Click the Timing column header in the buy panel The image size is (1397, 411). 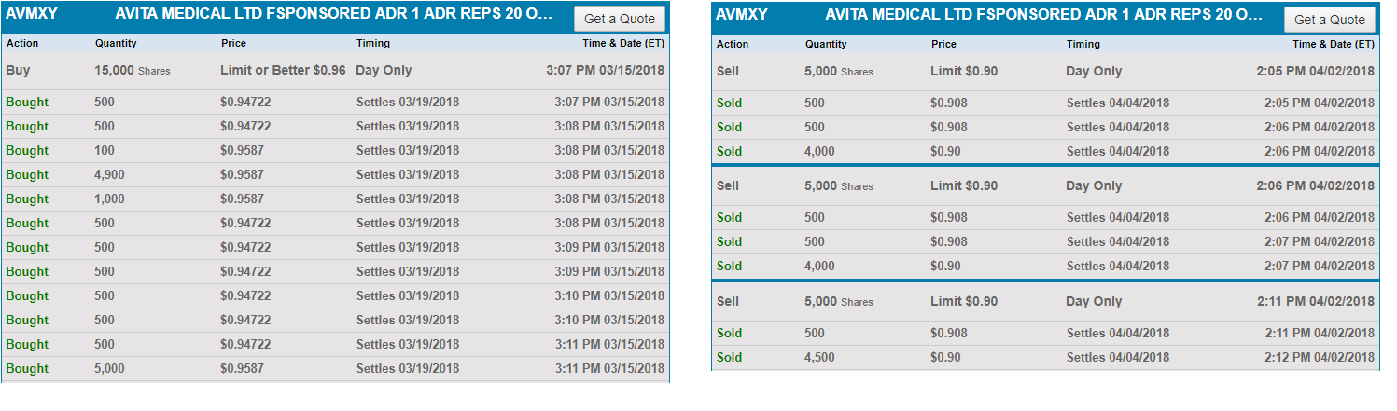pos(373,43)
